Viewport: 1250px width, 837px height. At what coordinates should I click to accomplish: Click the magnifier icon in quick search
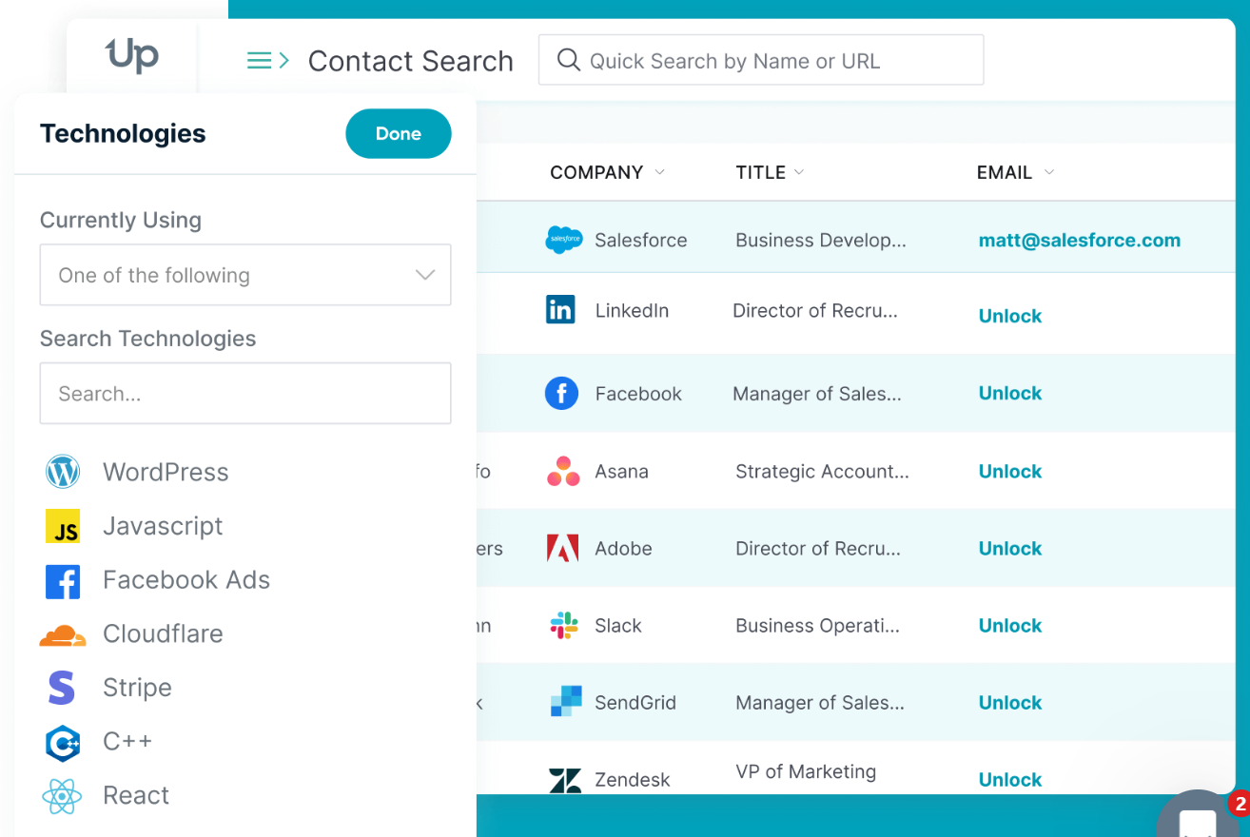pyautogui.click(x=569, y=60)
